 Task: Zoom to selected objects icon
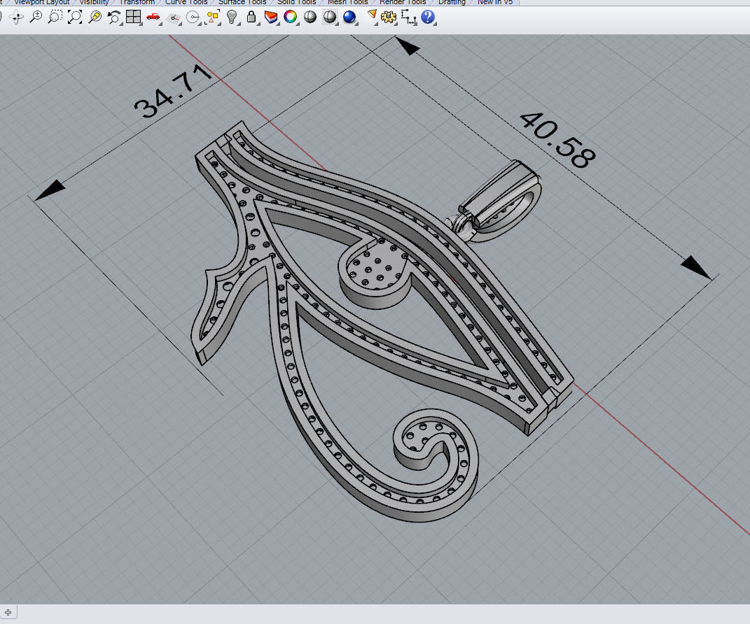pos(95,17)
